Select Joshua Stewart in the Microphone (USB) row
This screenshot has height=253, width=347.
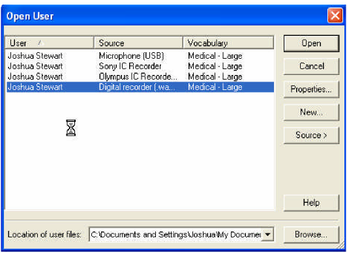(35, 55)
